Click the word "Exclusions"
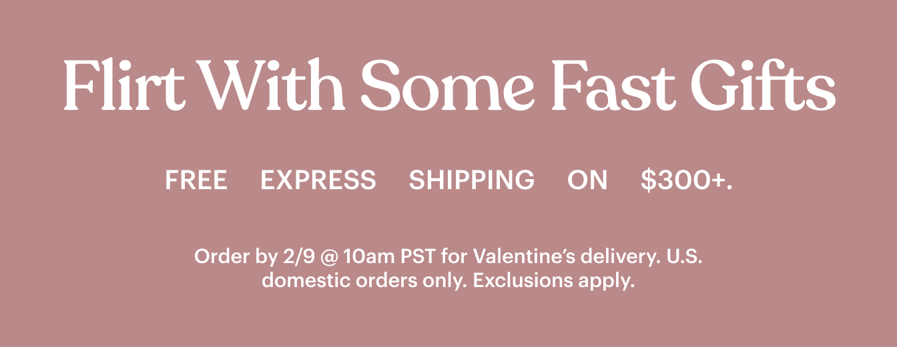 522,280
